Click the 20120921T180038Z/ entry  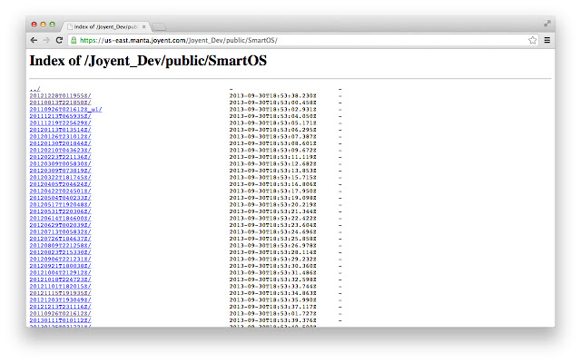coord(61,266)
